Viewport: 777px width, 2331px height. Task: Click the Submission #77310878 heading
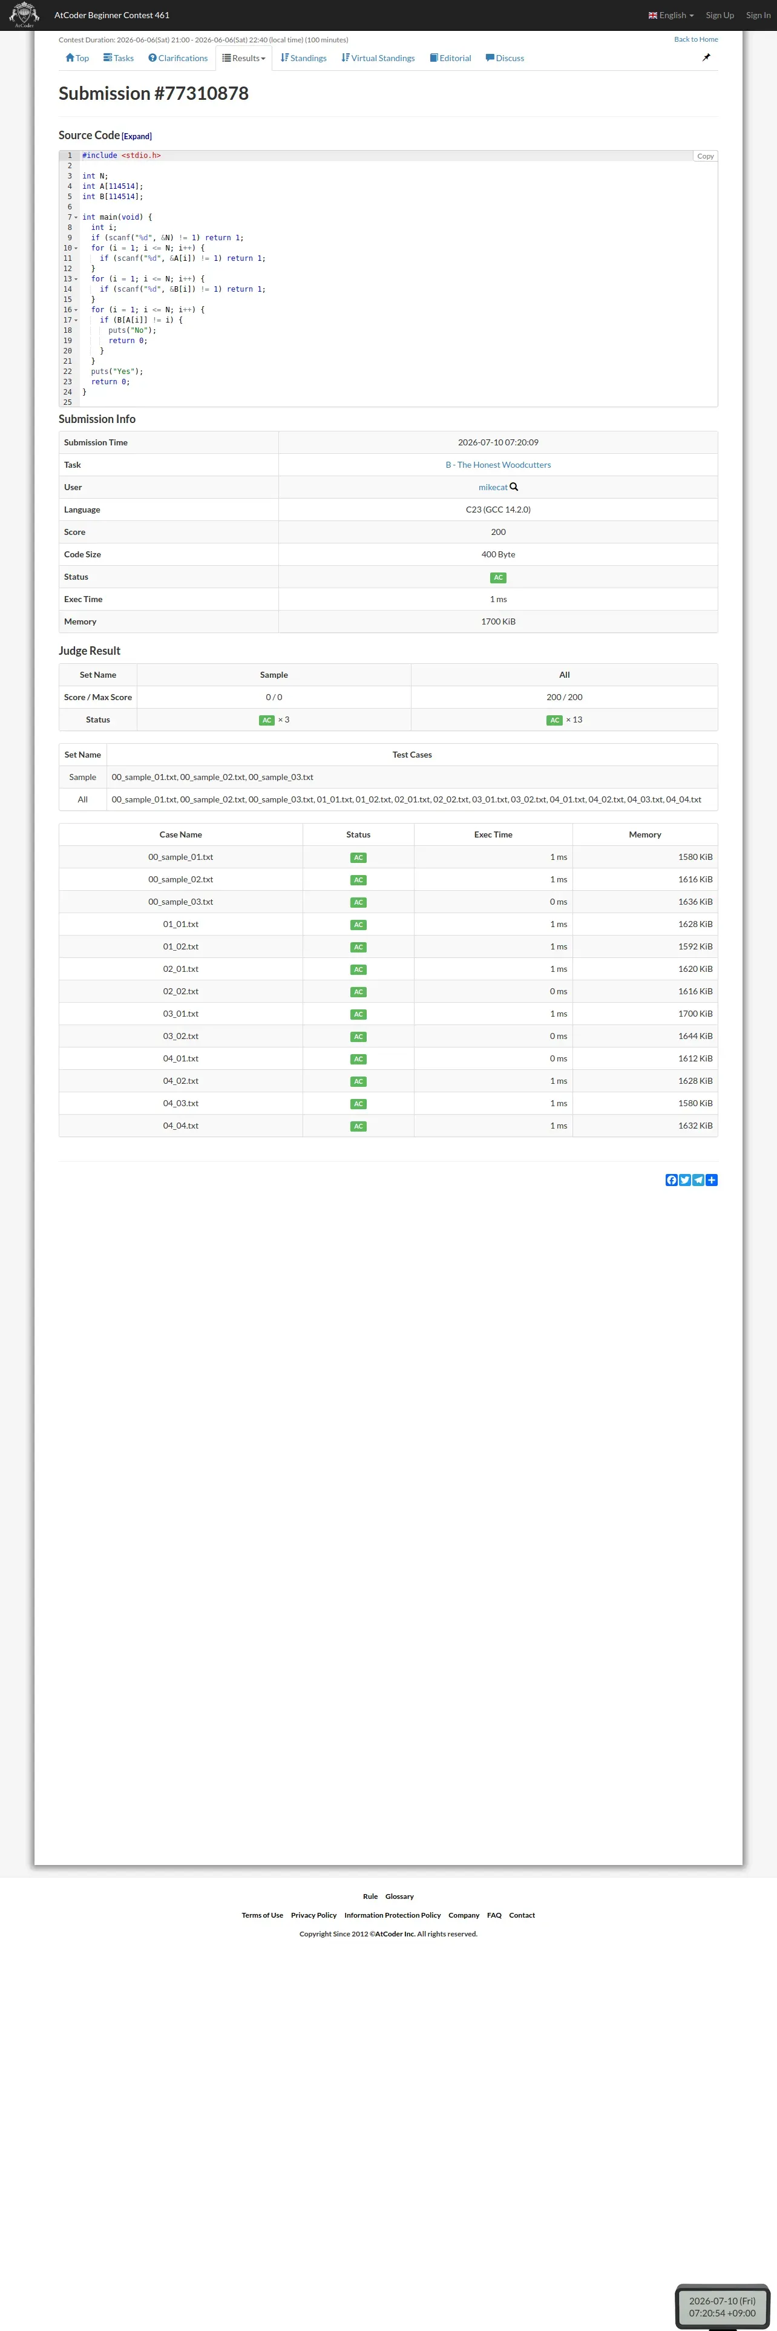[154, 93]
